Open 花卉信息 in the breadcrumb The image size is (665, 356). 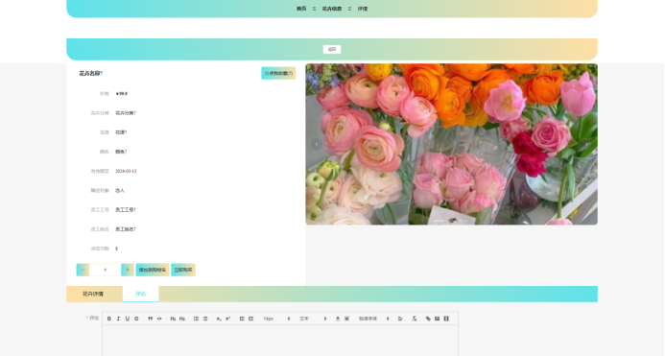[332, 9]
